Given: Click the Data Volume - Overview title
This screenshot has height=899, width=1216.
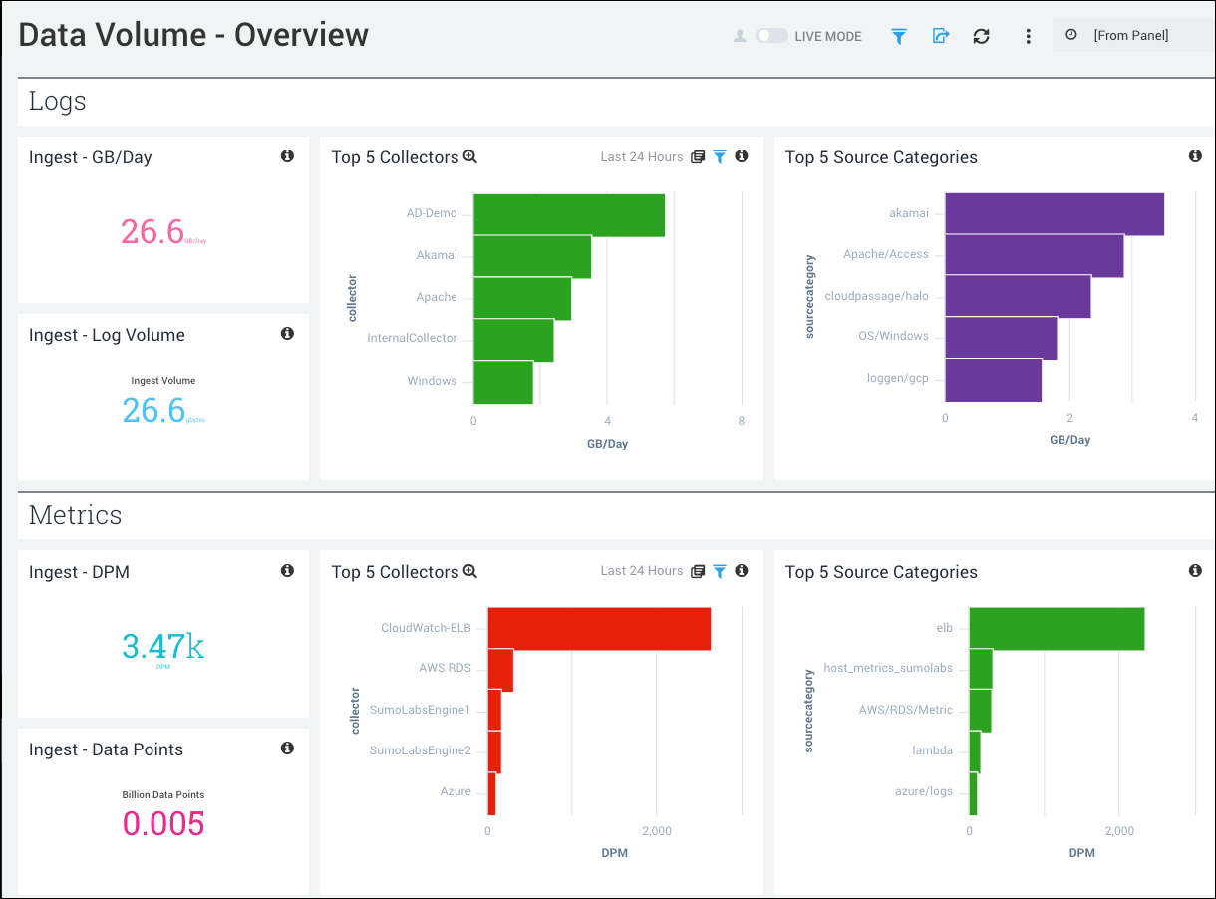Looking at the screenshot, I should (193, 35).
